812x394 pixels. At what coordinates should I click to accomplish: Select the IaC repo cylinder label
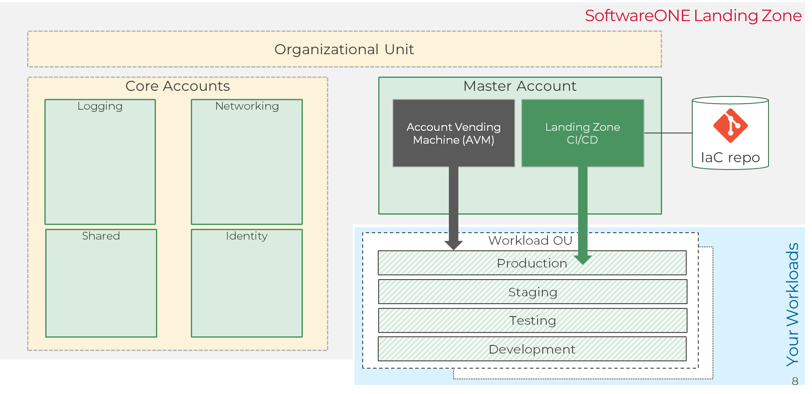[730, 157]
